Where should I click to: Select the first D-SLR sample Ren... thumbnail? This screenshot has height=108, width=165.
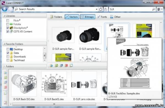click(x=63, y=35)
